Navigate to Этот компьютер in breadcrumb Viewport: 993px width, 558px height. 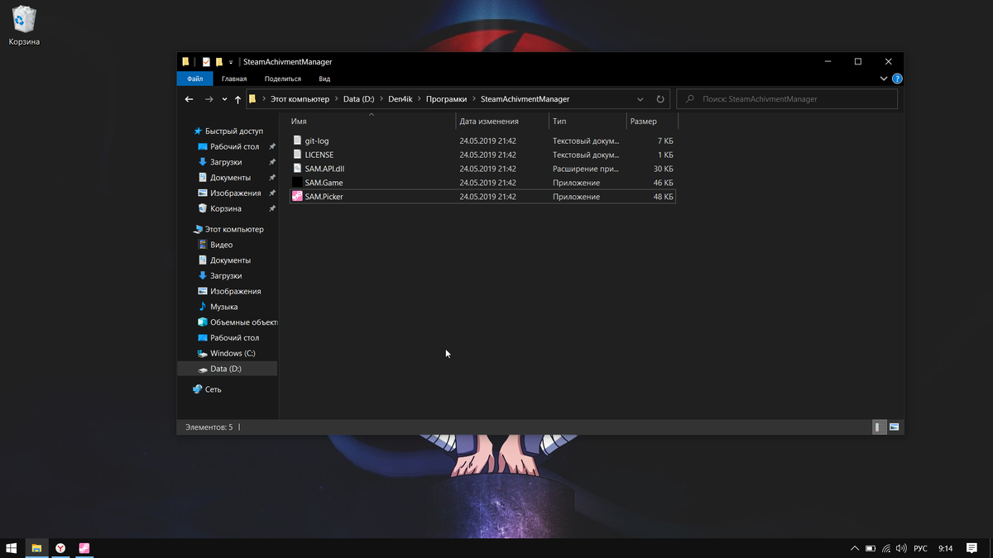click(300, 99)
